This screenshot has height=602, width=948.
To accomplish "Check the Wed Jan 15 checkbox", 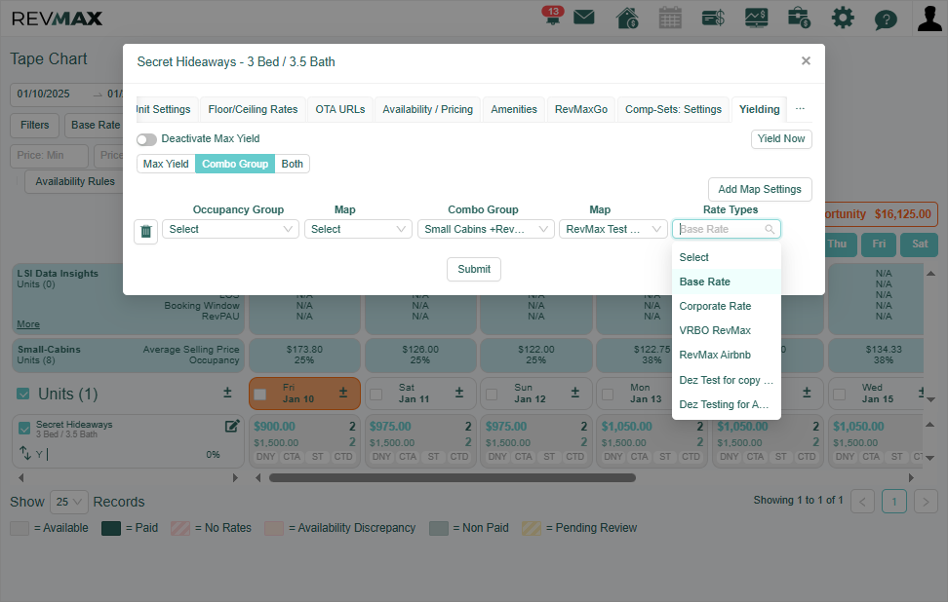I will (839, 395).
